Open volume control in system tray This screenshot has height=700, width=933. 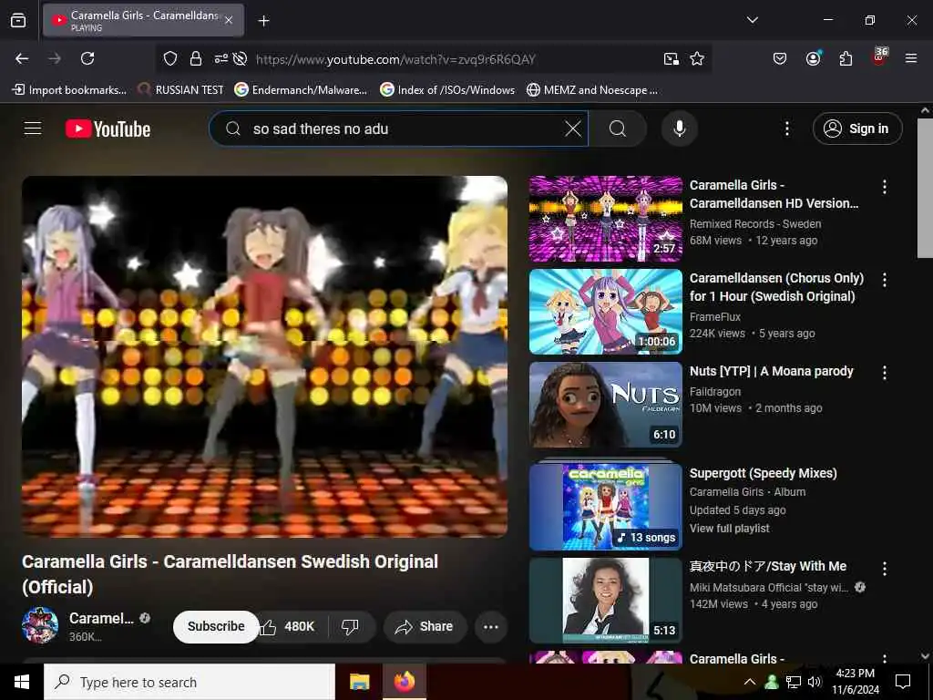coord(815,682)
